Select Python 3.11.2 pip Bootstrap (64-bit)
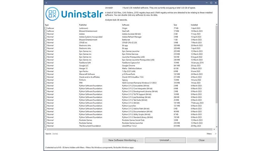Viewport: 262px width, 151px height. (x=136, y=97)
